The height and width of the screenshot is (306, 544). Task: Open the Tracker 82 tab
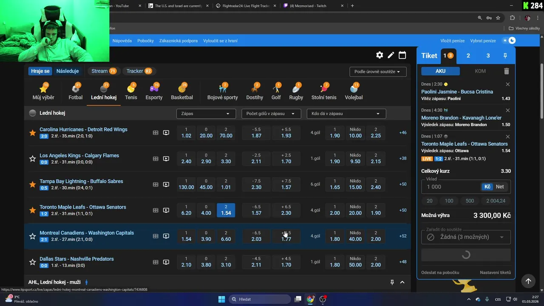click(x=139, y=71)
